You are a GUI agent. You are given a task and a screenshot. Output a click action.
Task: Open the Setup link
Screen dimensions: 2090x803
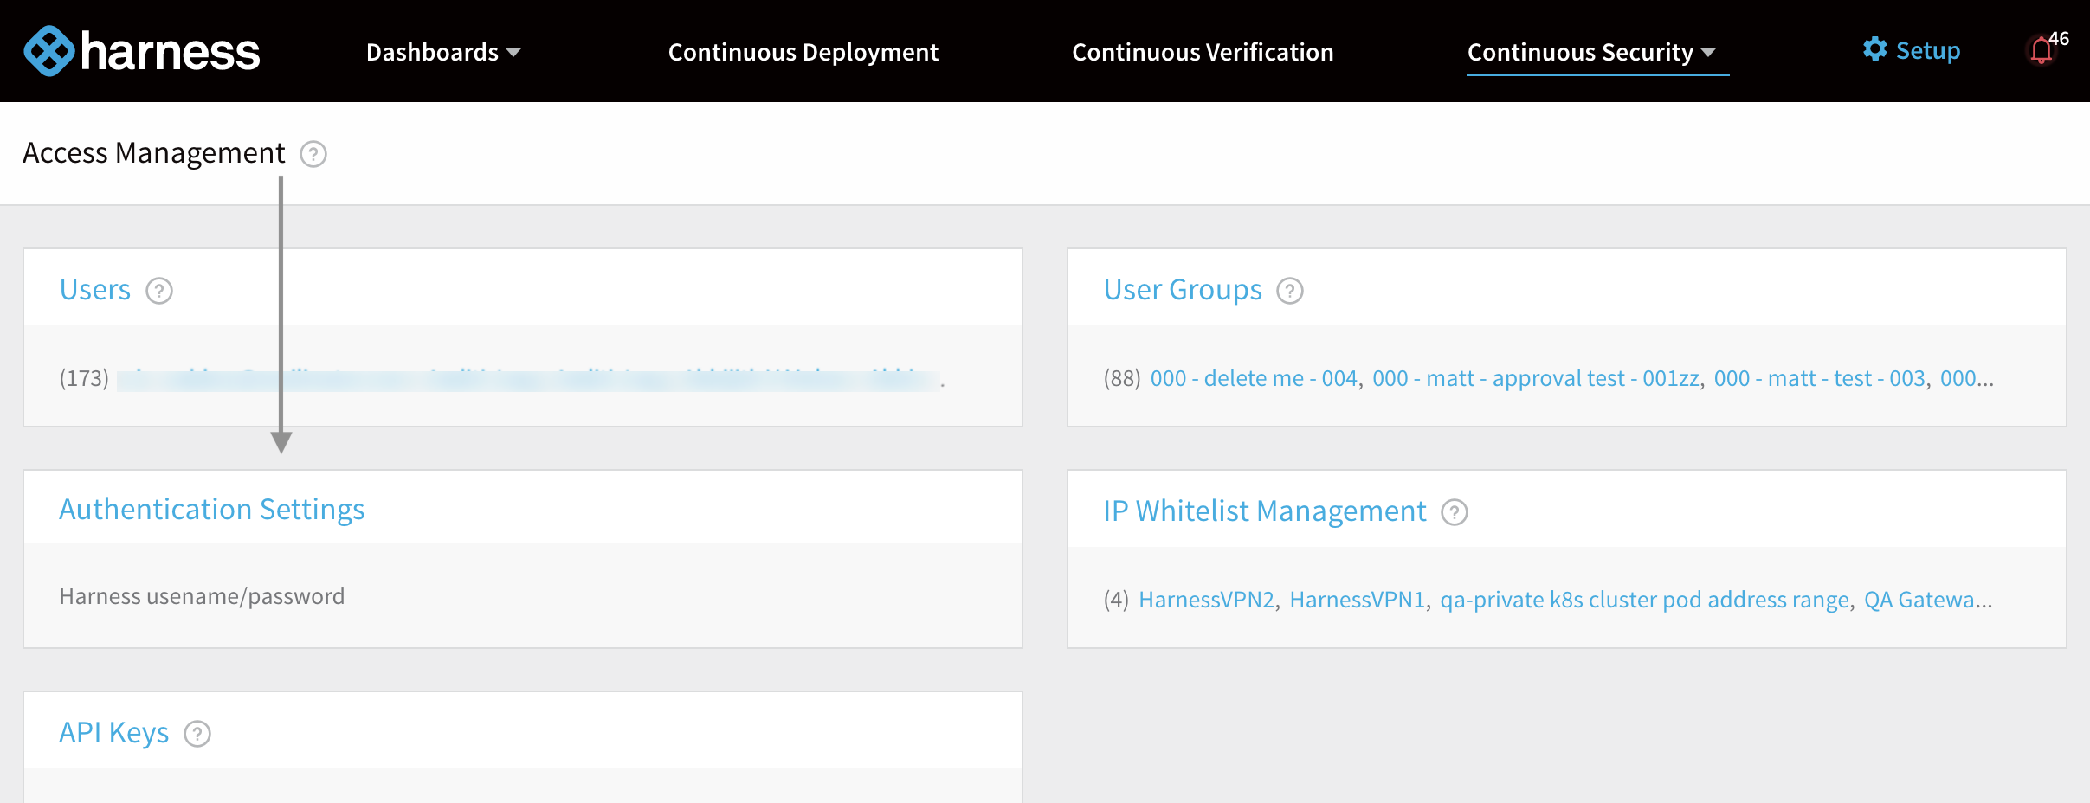click(x=1928, y=50)
